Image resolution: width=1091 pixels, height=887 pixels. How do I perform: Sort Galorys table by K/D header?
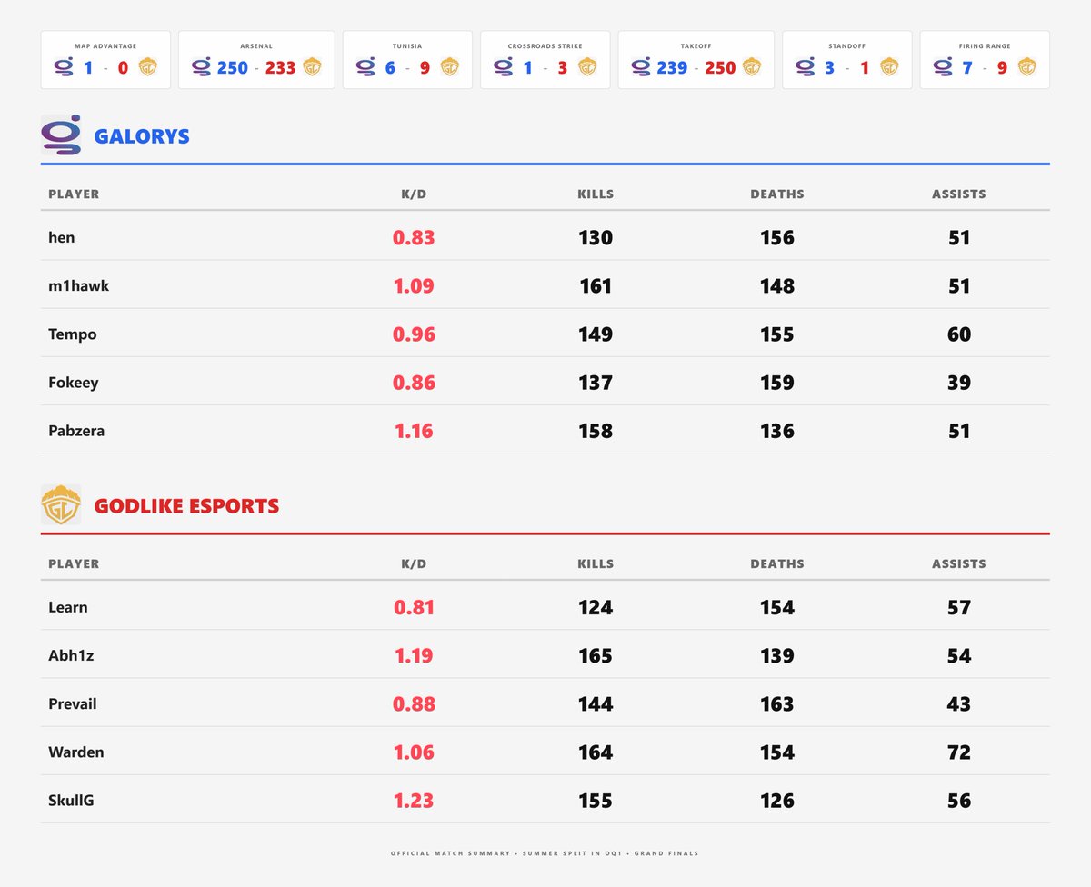click(x=414, y=194)
